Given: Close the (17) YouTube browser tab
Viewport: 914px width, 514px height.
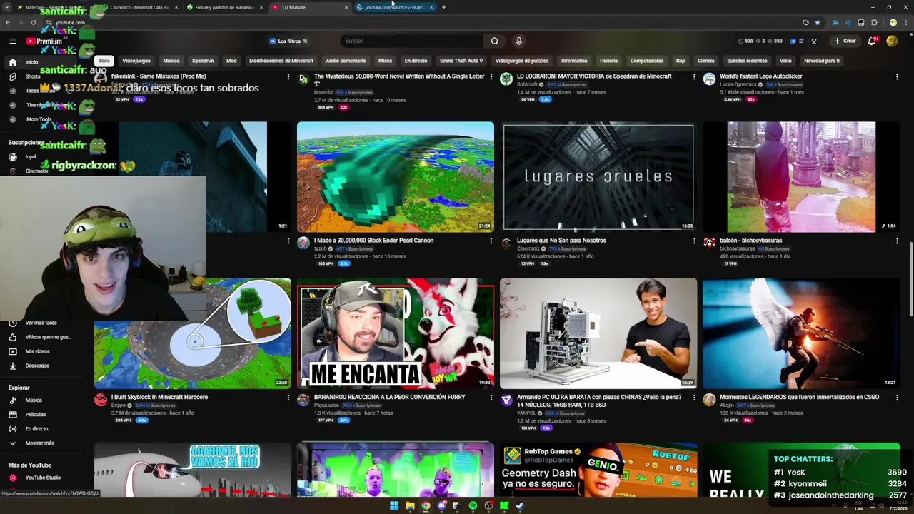Looking at the screenshot, I should [x=346, y=7].
